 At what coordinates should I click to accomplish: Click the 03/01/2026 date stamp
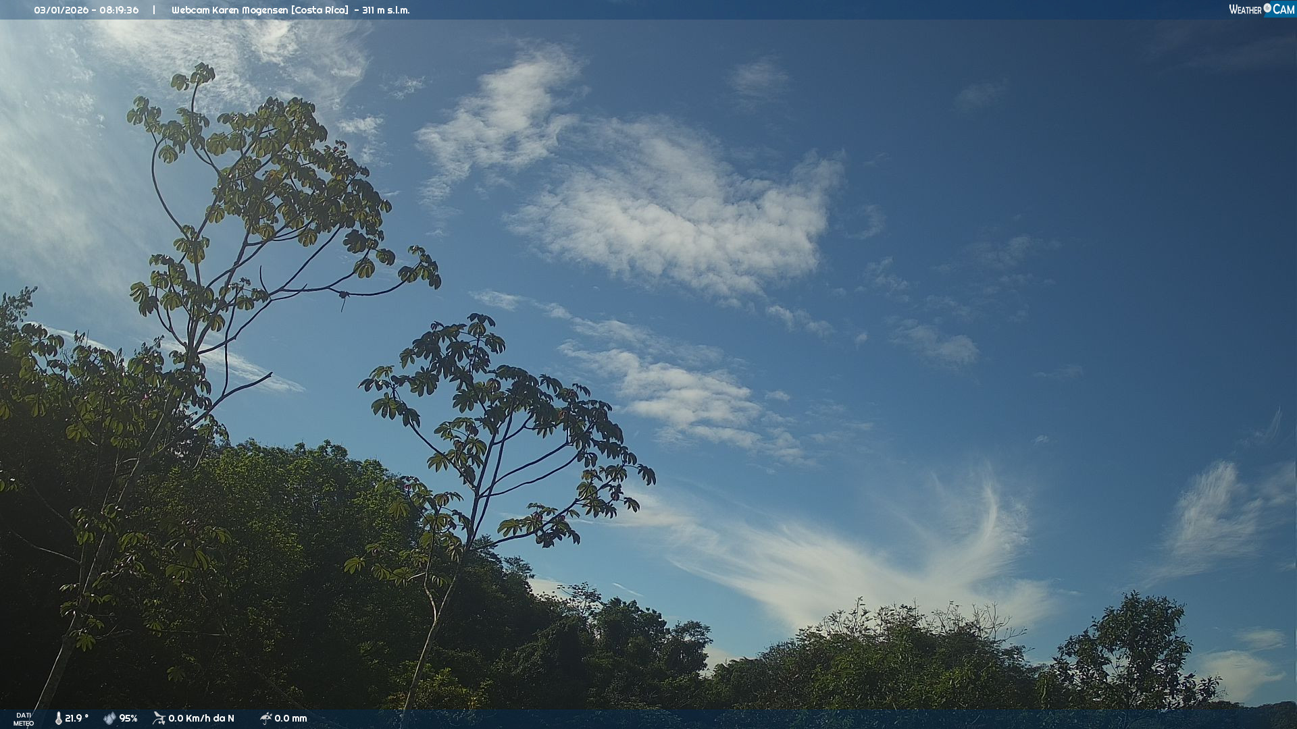(x=61, y=10)
